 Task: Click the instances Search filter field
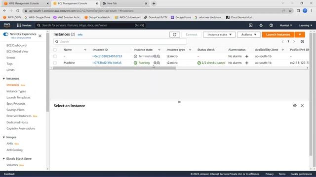[x=120, y=41]
